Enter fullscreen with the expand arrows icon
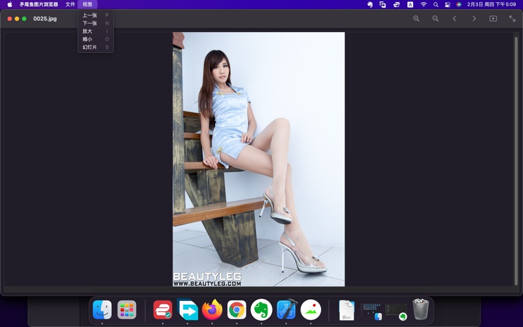The image size is (523, 327). pos(512,19)
